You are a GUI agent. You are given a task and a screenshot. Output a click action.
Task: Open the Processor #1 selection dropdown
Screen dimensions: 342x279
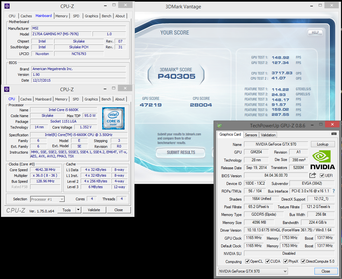pos(62,199)
